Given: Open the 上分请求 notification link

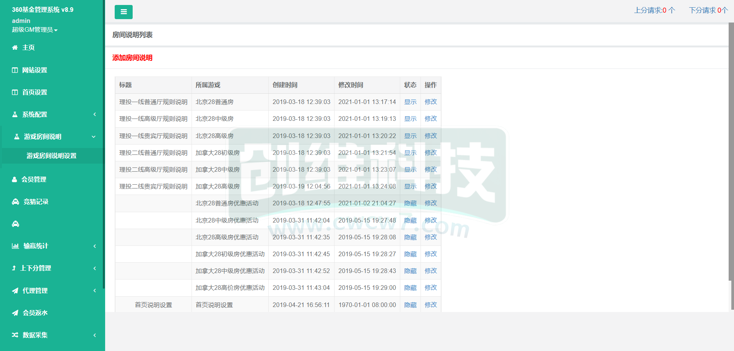Looking at the screenshot, I should pos(654,10).
